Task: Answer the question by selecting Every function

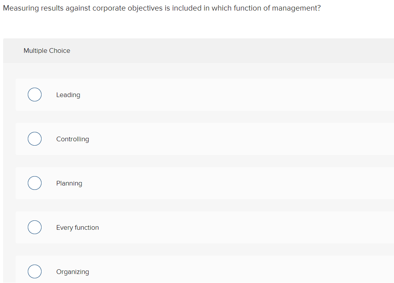Action: 34,227
